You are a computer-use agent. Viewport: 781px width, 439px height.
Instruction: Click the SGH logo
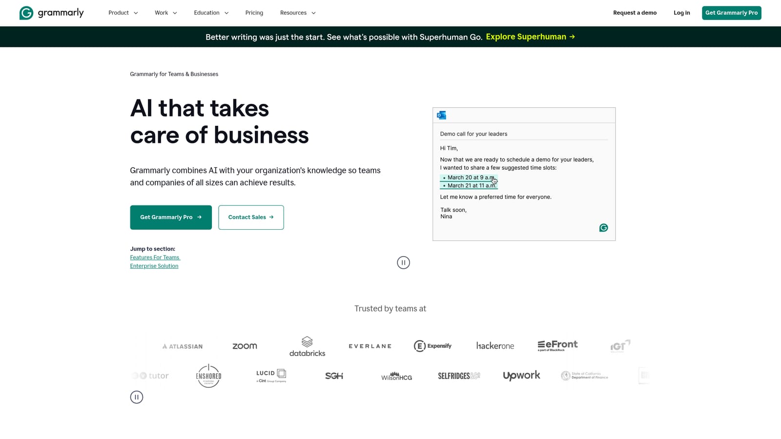click(334, 376)
